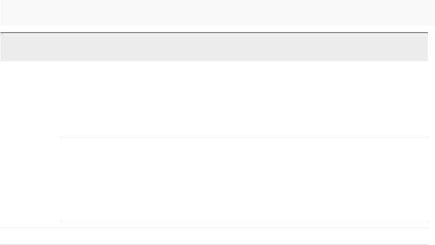Click the bottom row's left cell

point(30,236)
